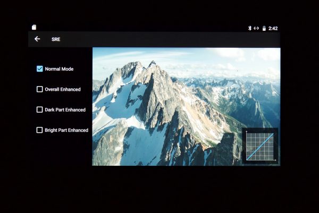Tap the 2:42 clock in status bar
This screenshot has width=319, height=213.
click(273, 28)
